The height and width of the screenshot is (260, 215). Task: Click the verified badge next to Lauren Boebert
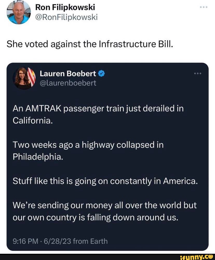pyautogui.click(x=102, y=73)
